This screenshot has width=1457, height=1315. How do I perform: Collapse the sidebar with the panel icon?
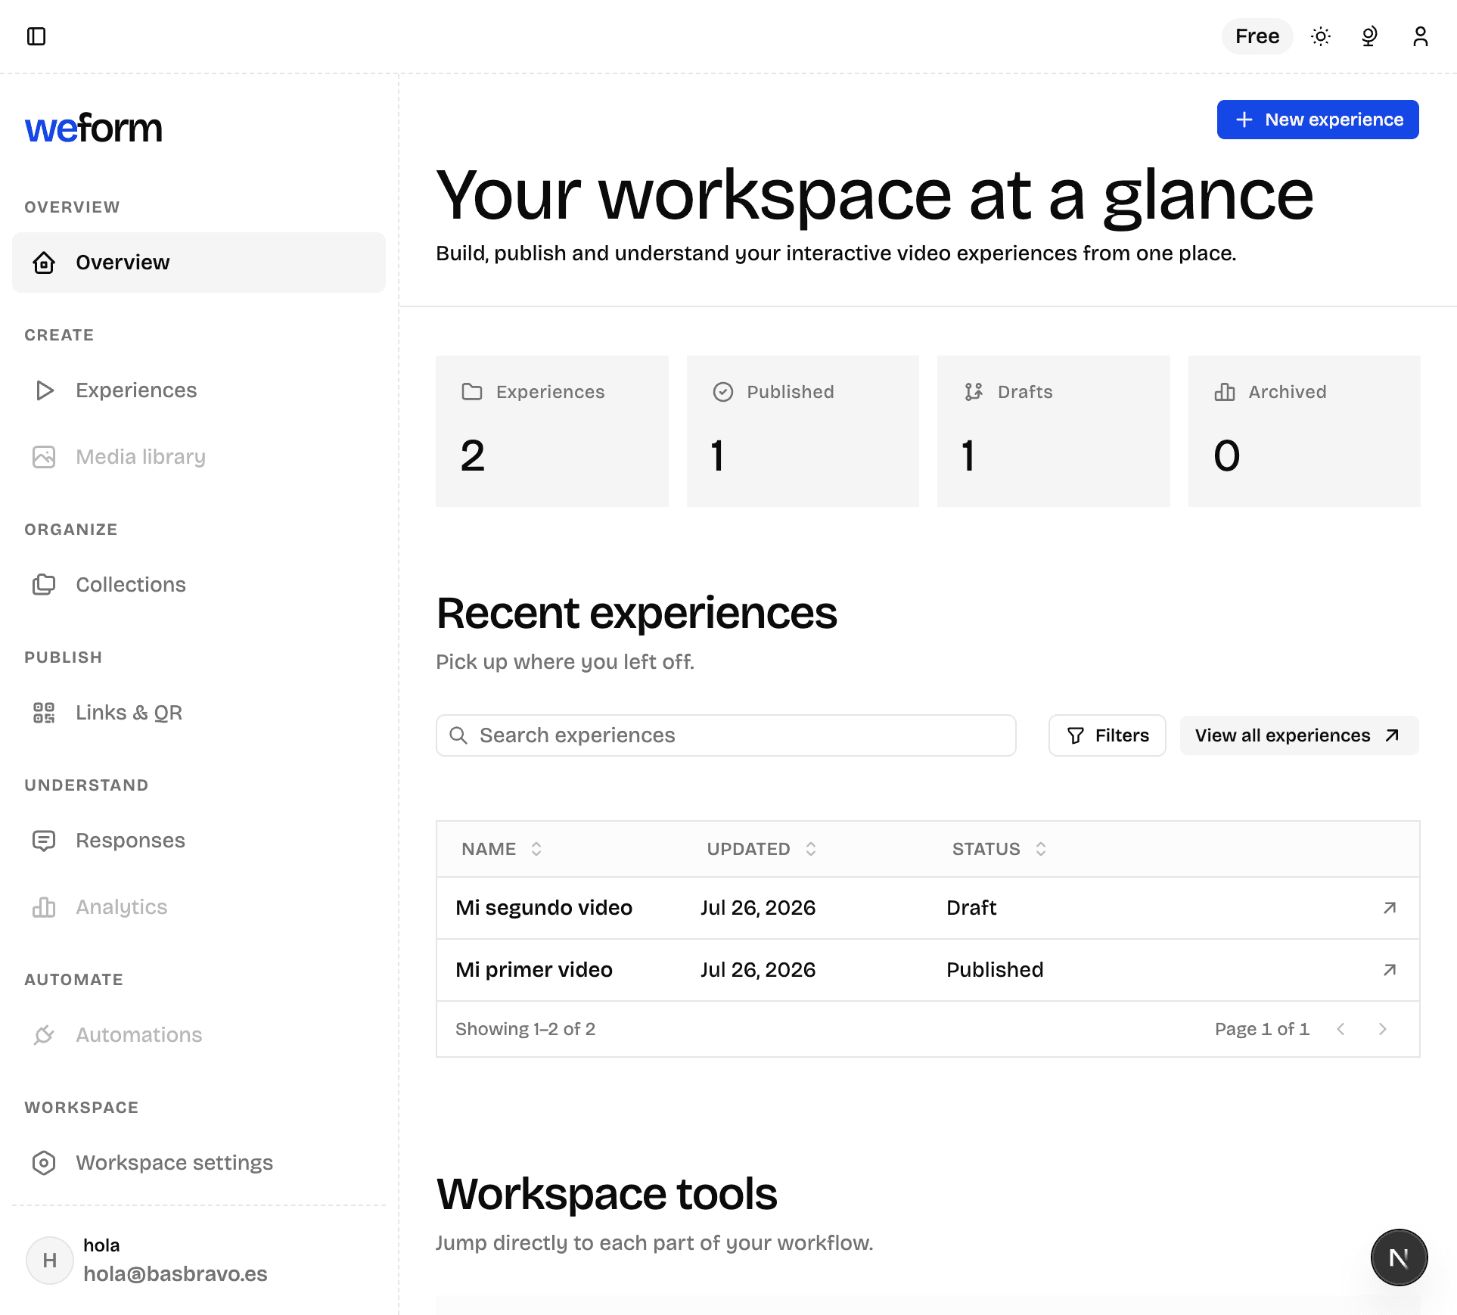(36, 36)
